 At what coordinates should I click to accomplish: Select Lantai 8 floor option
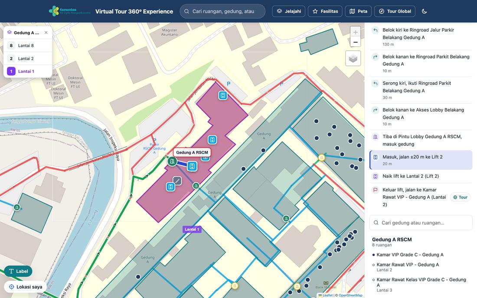click(28, 45)
